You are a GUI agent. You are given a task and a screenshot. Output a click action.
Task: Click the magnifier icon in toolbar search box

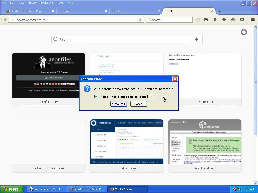click(149, 20)
